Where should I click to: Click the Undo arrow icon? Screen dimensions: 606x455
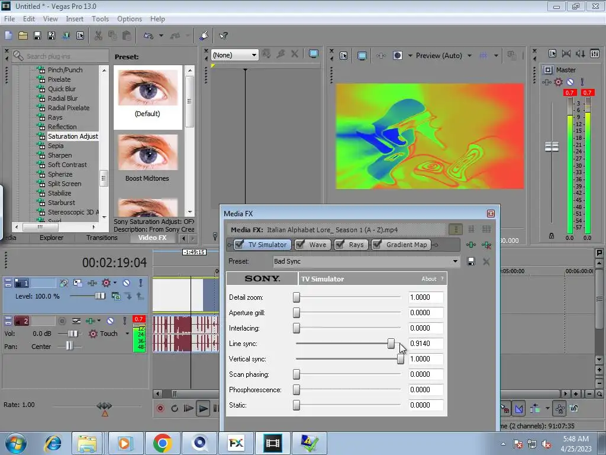149,36
